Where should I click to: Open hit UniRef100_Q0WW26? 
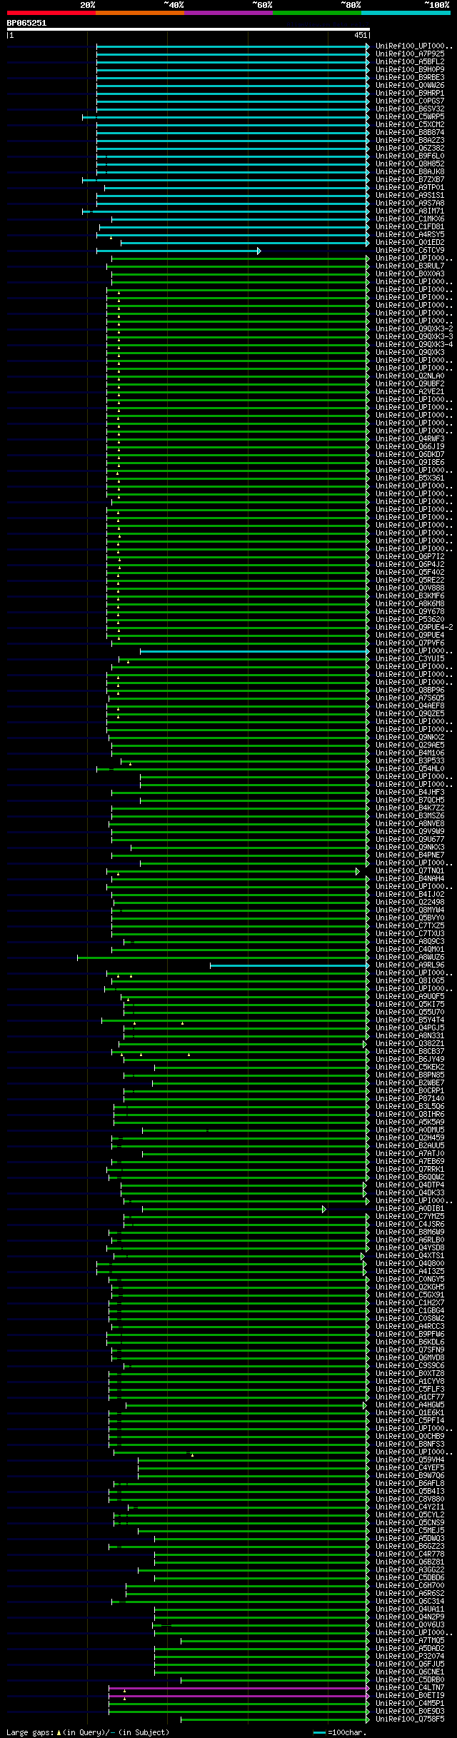(410, 86)
